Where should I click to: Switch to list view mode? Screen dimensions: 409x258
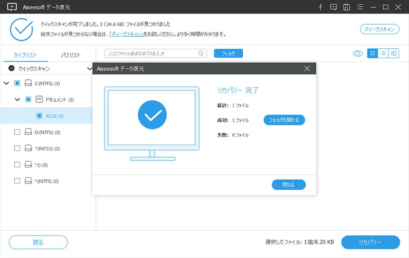tap(383, 53)
